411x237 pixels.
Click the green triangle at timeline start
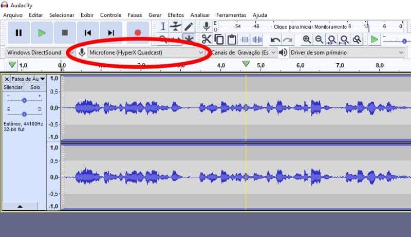[x=12, y=64]
